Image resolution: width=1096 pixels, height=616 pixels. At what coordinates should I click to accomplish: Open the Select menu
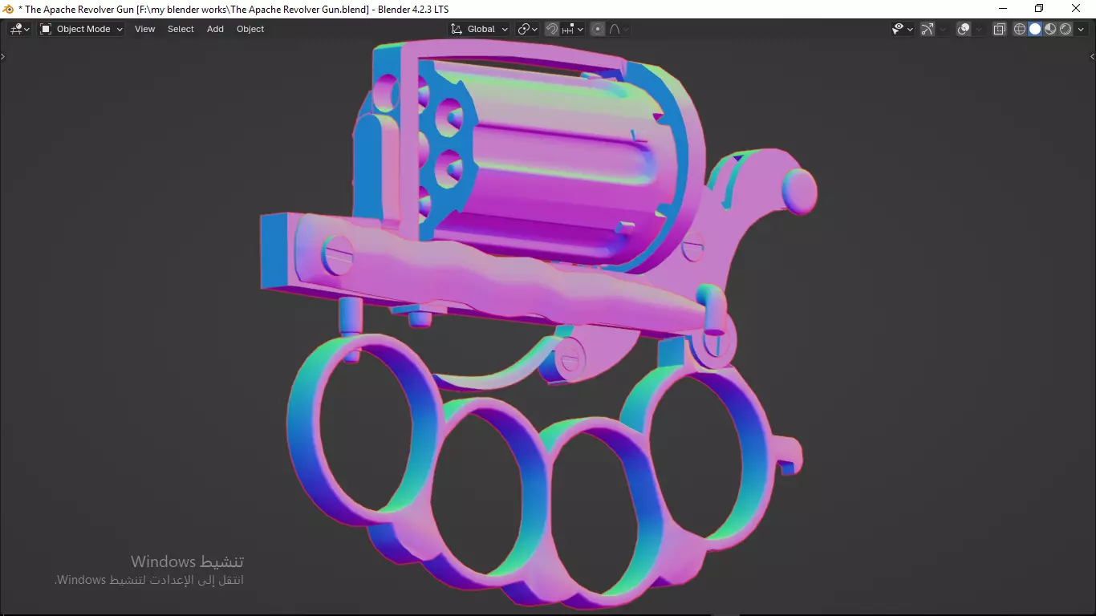coord(181,29)
